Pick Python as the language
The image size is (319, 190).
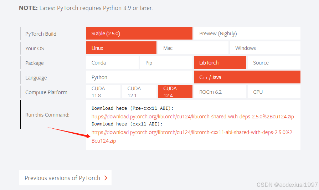pyautogui.click(x=139, y=77)
